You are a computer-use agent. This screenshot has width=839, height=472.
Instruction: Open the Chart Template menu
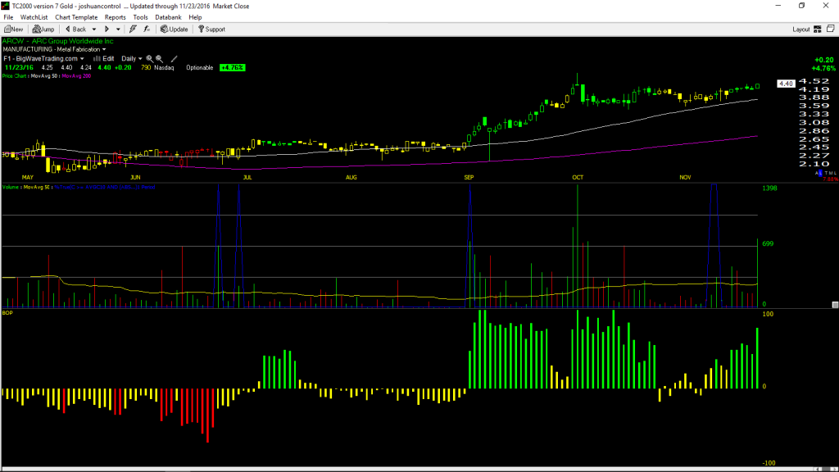pyautogui.click(x=76, y=17)
